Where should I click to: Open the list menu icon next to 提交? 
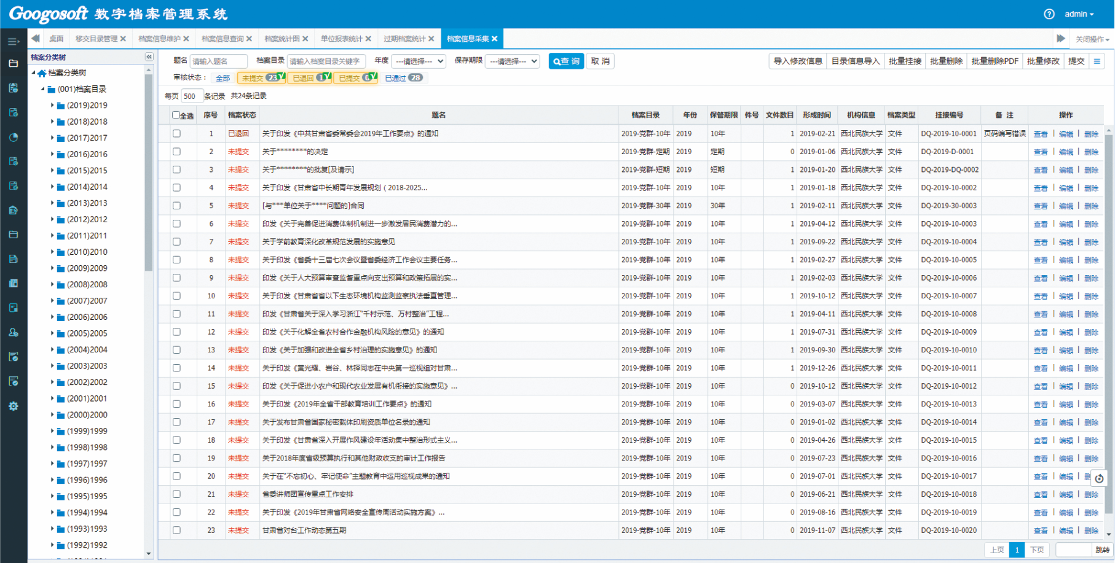click(x=1097, y=61)
